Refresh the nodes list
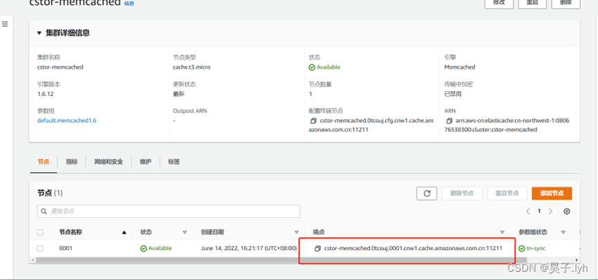Image resolution: width=598 pixels, height=280 pixels. coord(427,194)
